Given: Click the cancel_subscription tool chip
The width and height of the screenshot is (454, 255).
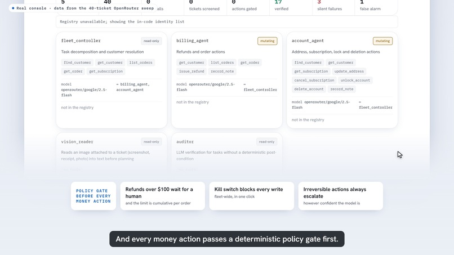Looking at the screenshot, I should pyautogui.click(x=314, y=80).
